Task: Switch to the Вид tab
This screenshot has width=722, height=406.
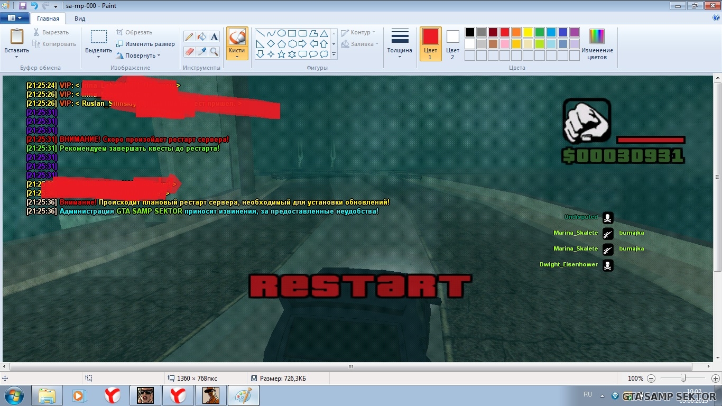Action: (80, 19)
